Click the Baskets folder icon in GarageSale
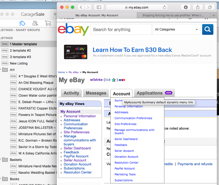Viewport: 219px width, 185px height. (5, 160)
